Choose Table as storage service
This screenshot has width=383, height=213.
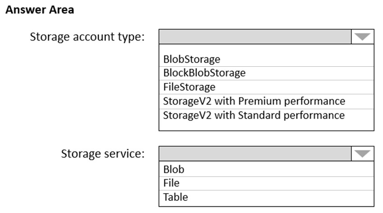[x=266, y=198]
